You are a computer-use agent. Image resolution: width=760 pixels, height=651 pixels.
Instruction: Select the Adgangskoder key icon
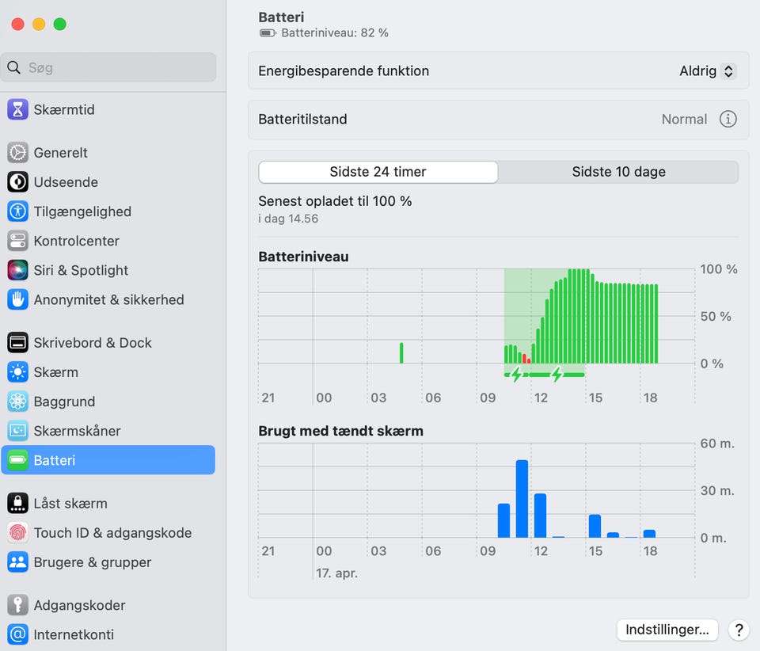tap(18, 605)
